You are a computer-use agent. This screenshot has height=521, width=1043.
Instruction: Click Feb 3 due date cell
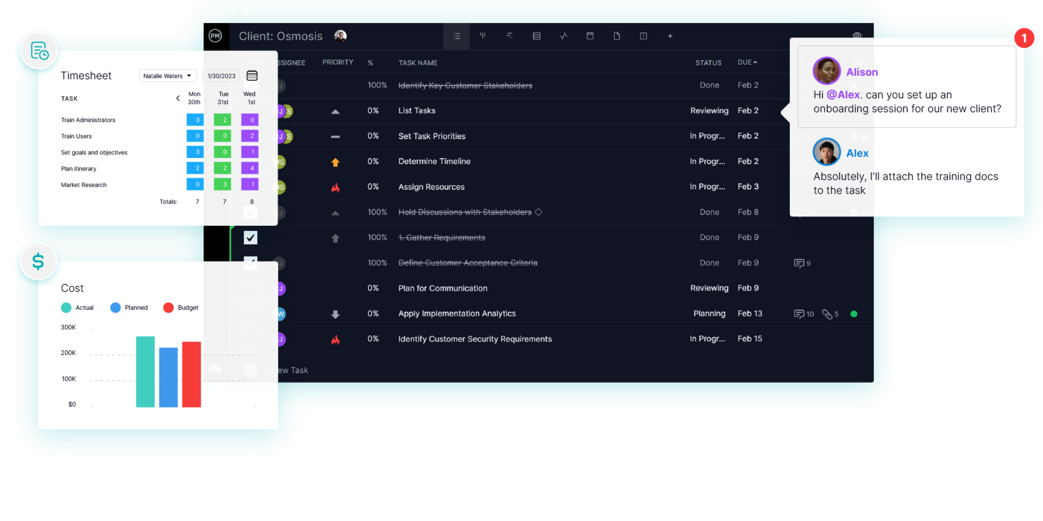(748, 187)
